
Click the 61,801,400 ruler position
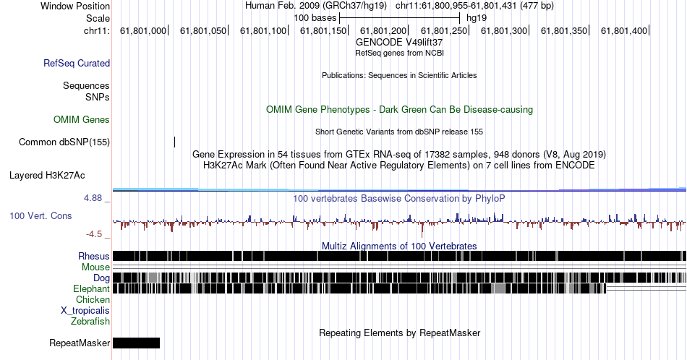coord(624,30)
